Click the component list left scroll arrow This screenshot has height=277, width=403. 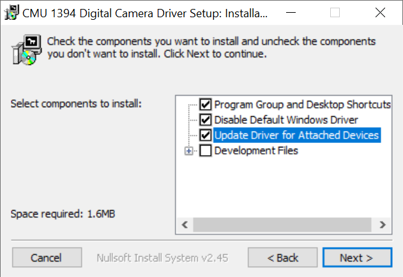185,225
